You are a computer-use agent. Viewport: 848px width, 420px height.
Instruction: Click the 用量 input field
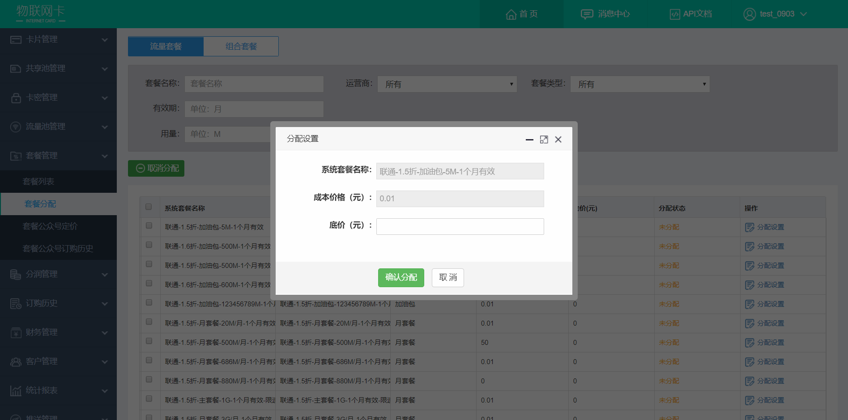[228, 134]
